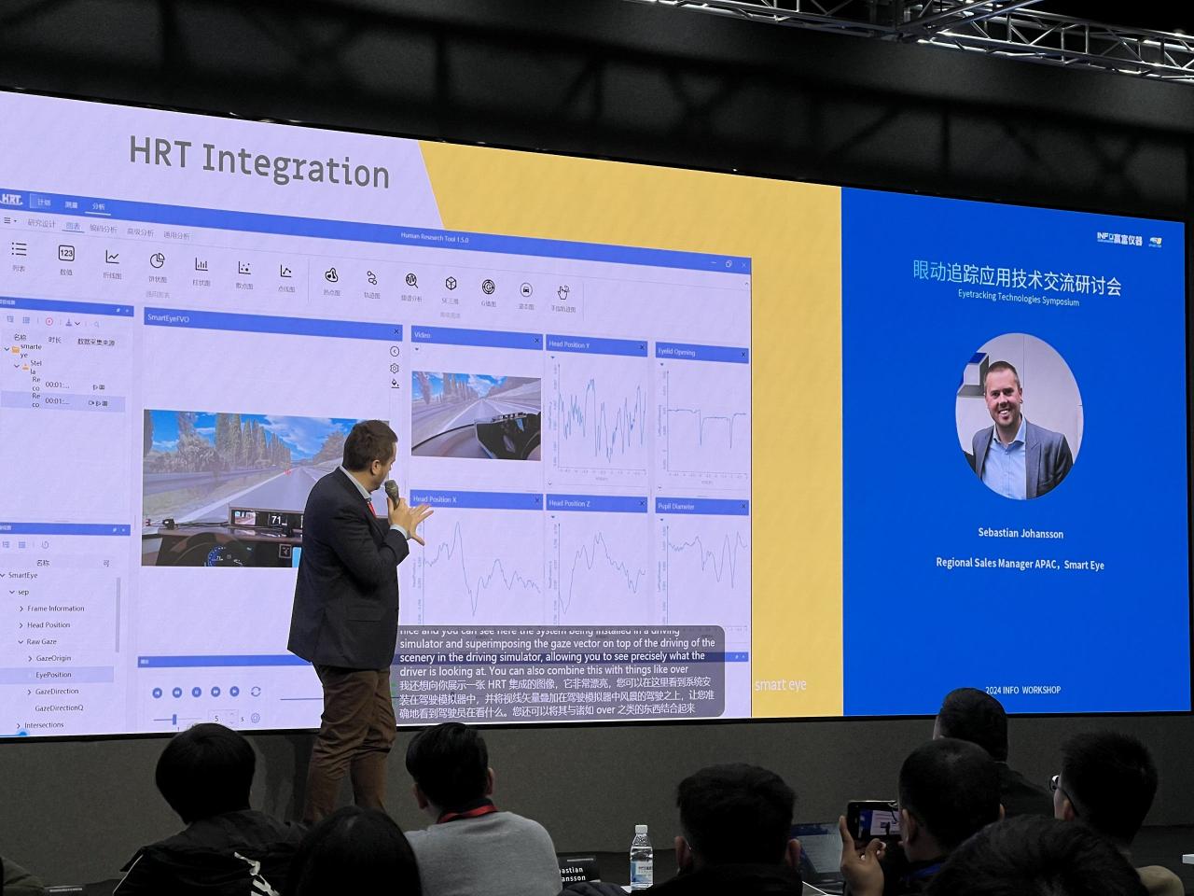The height and width of the screenshot is (896, 1194).
Task: Click the fill color icon in SmartEyeFVO panel
Action: tap(396, 384)
